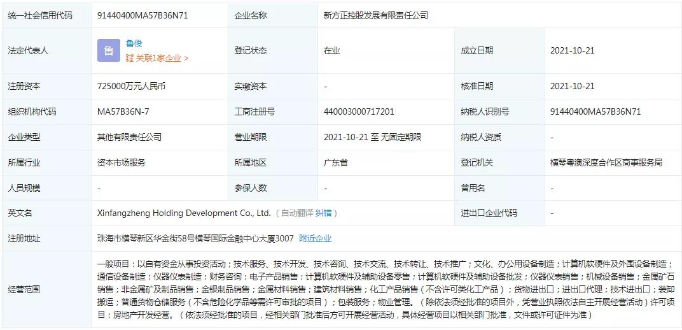Screen dimensions: 682x330
Task: Click the 登记状态 label
Action: pyautogui.click(x=251, y=50)
